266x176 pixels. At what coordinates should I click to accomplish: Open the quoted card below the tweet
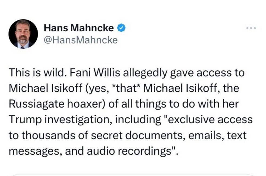tap(133, 175)
